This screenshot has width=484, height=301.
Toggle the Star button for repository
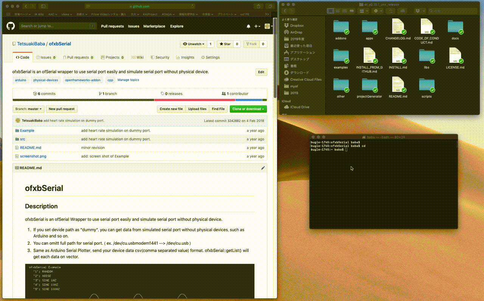pos(225,44)
